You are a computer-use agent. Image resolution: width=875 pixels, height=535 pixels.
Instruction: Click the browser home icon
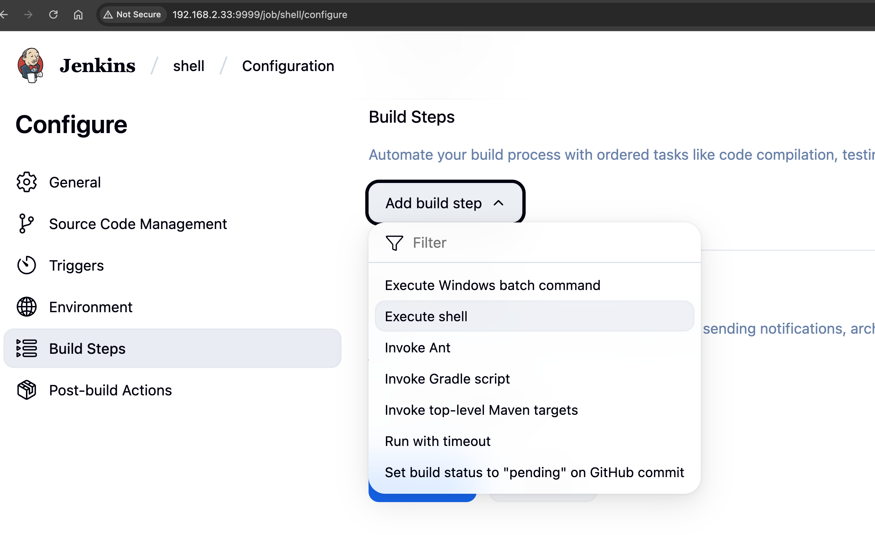78,15
